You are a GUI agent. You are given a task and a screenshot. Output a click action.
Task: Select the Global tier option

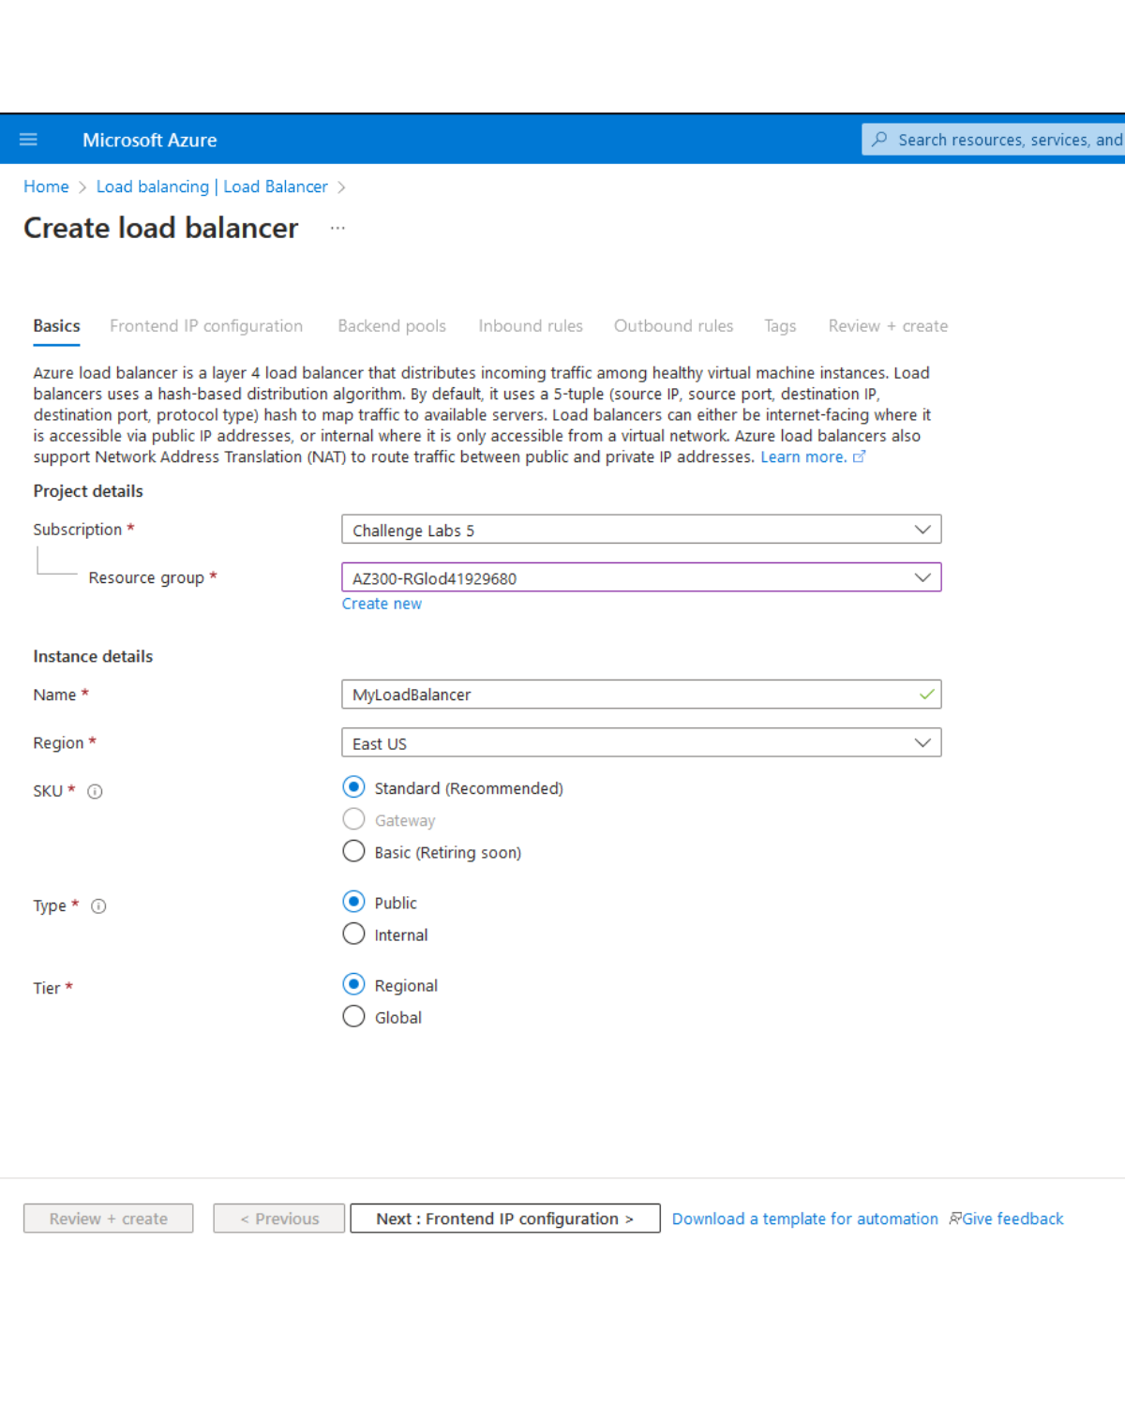click(x=353, y=1016)
